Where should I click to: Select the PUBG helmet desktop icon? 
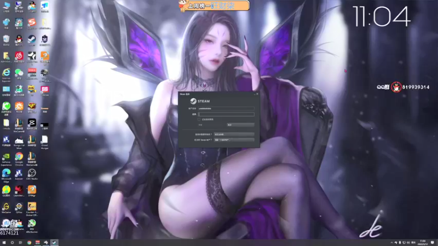point(45,75)
